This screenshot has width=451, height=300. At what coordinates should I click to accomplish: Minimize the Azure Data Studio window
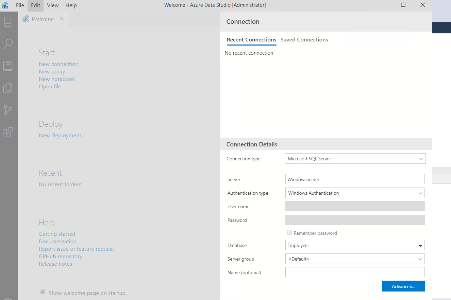tap(384, 5)
